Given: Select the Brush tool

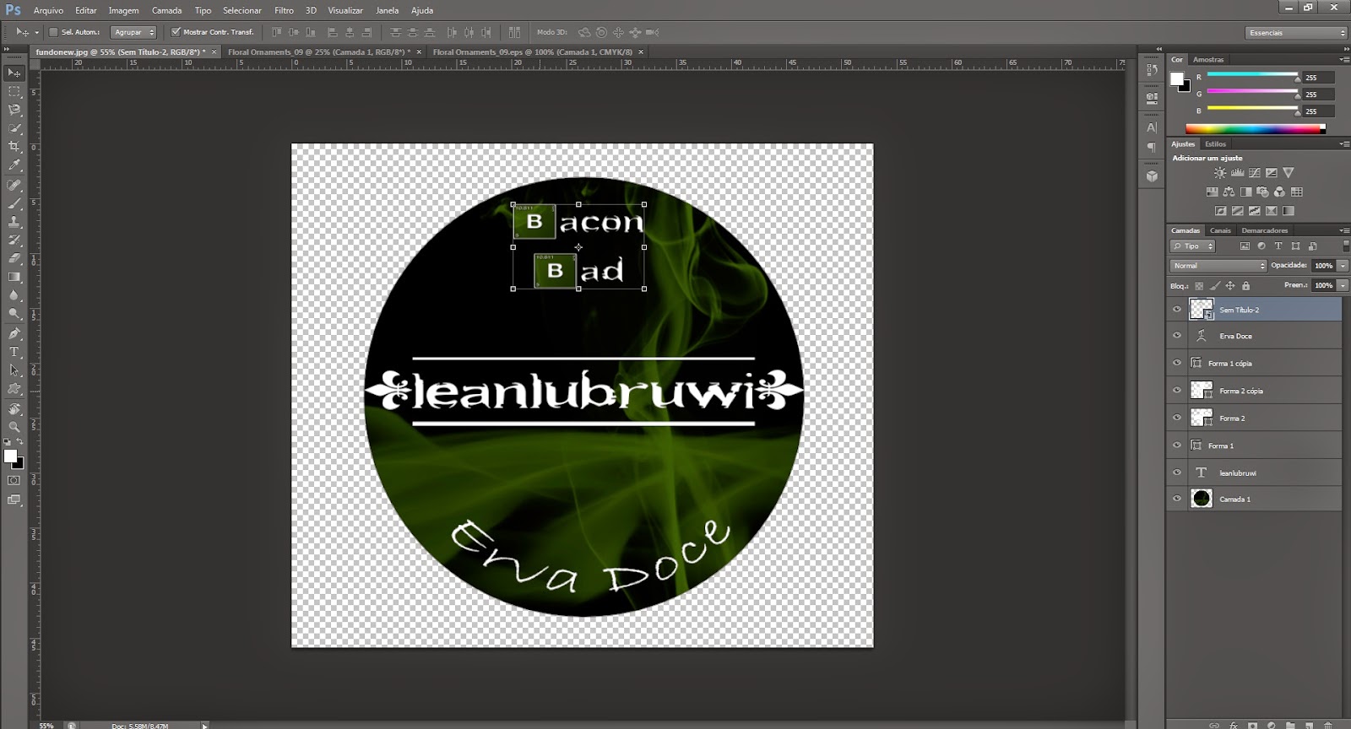Looking at the screenshot, I should (x=14, y=203).
